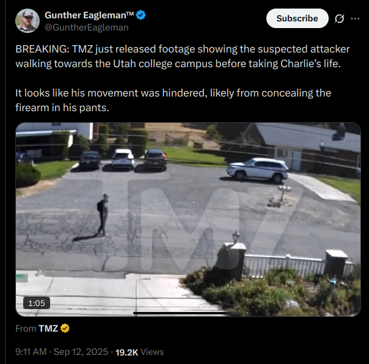Click the white SUV in the video
The width and height of the screenshot is (369, 364).
[x=257, y=170]
